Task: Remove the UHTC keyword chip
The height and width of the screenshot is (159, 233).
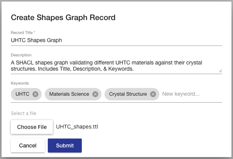Action: click(x=35, y=94)
